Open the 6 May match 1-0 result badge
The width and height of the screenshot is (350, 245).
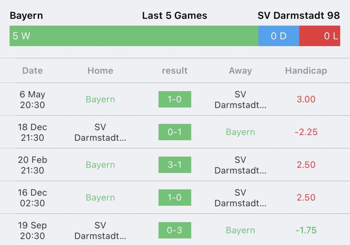tap(175, 99)
